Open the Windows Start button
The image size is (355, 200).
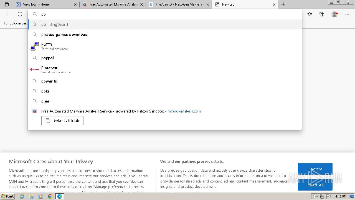click(x=7, y=196)
